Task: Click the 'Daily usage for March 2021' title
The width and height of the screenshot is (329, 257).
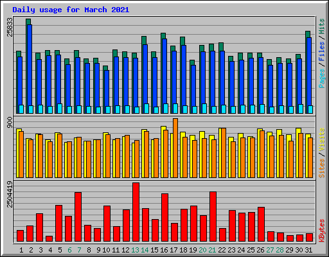Action: click(x=71, y=10)
